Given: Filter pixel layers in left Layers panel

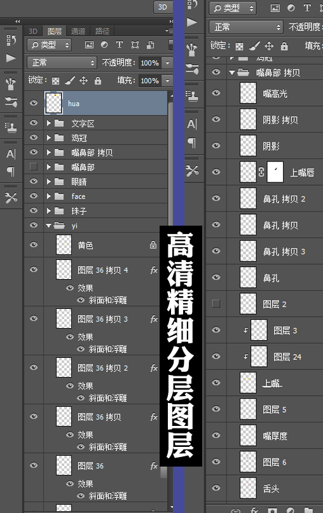Looking at the screenshot, I should (x=89, y=45).
